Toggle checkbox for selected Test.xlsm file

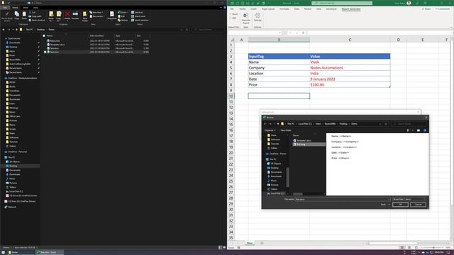[45, 52]
